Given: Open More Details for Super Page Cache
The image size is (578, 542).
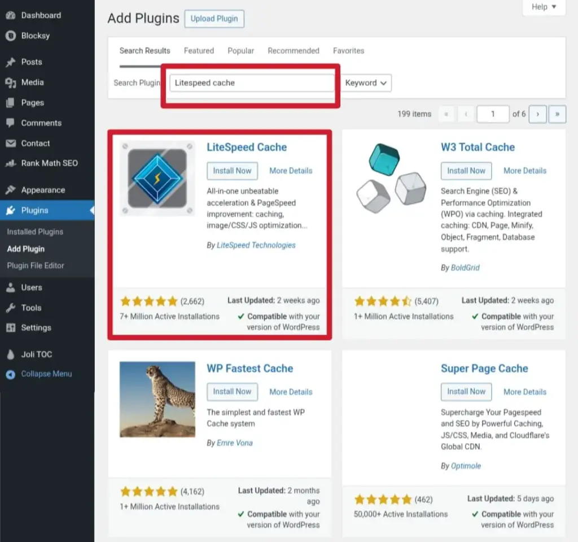Looking at the screenshot, I should pos(525,392).
